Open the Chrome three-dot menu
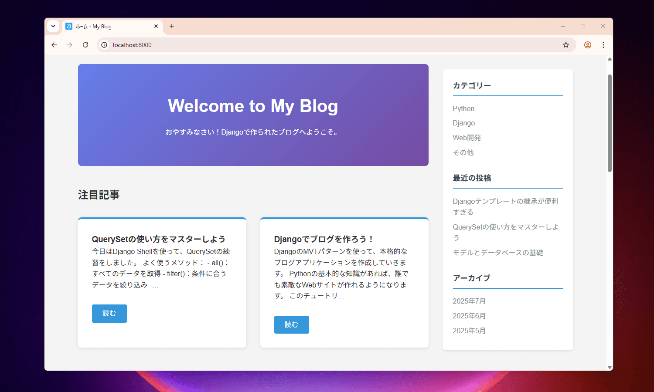 pyautogui.click(x=603, y=45)
